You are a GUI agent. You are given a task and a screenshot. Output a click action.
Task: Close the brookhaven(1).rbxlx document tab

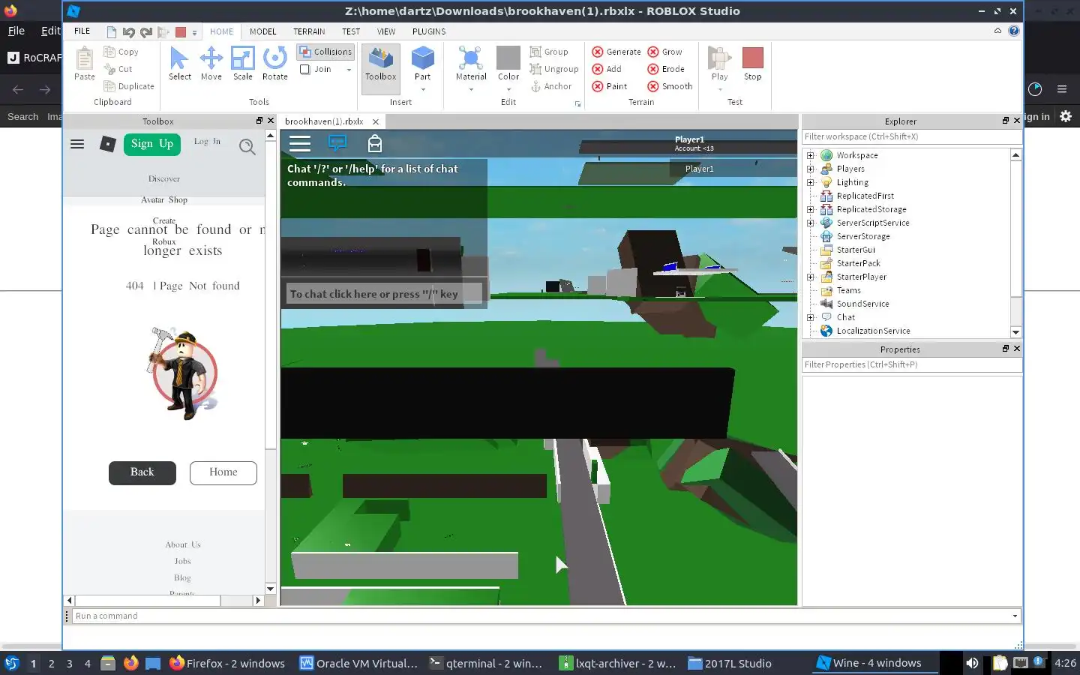(376, 121)
